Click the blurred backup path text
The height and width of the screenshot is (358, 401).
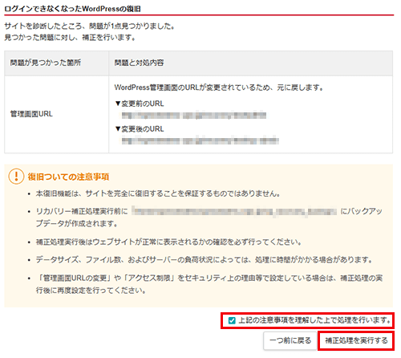coord(234,211)
